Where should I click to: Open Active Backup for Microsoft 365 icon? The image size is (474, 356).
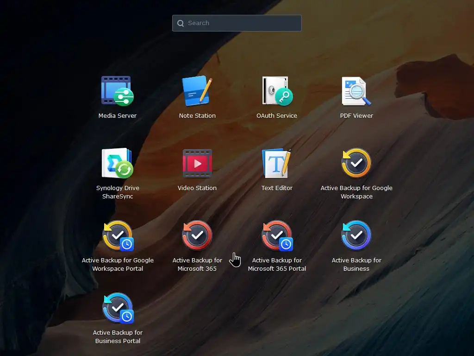click(197, 235)
